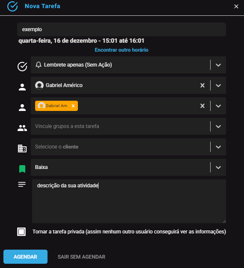
Task: Click the person icon beside Gabriel Américo field
Action: click(22, 87)
